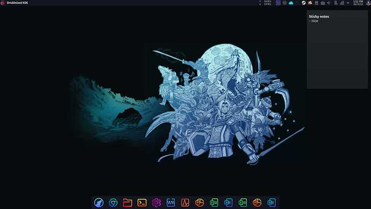This screenshot has height=209, width=371.
Task: Click the user avatar at the panel's right end
Action: point(368,3)
